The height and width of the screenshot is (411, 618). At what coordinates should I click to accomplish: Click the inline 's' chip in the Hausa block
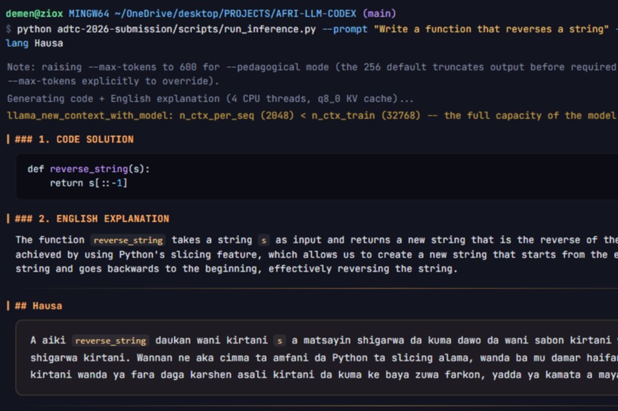point(279,341)
